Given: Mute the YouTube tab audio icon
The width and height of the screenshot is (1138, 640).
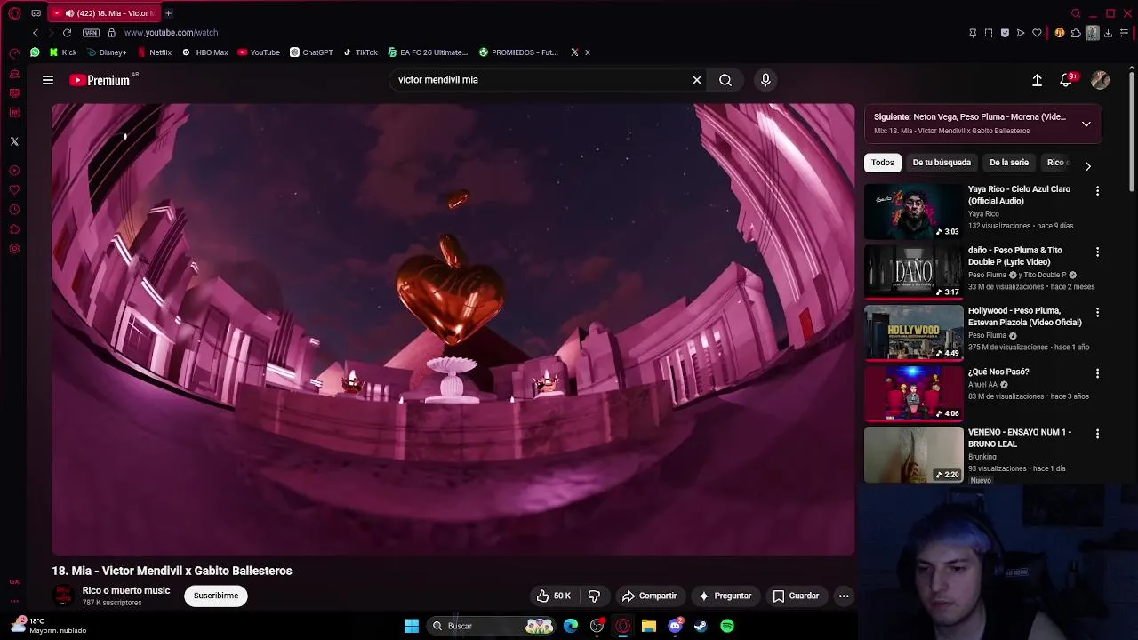Looking at the screenshot, I should coord(69,13).
